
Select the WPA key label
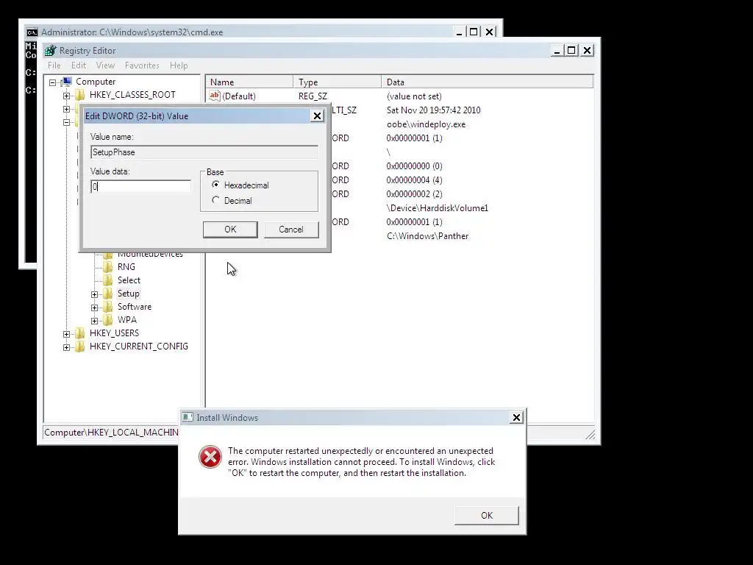coord(126,320)
